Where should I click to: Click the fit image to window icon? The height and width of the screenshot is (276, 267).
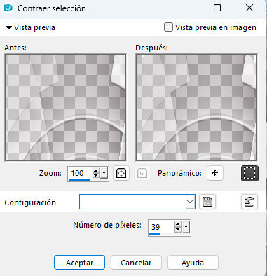click(121, 173)
